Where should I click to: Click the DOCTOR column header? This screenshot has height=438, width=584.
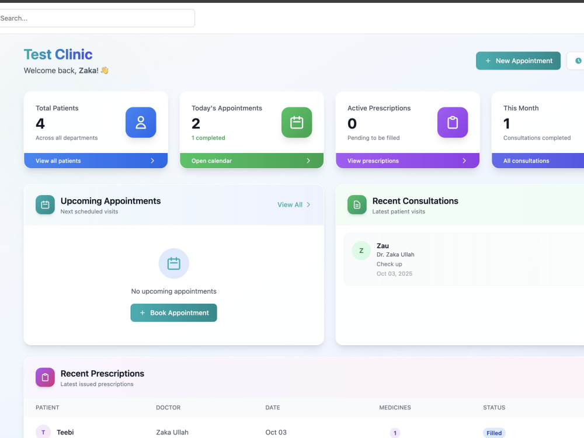point(168,408)
